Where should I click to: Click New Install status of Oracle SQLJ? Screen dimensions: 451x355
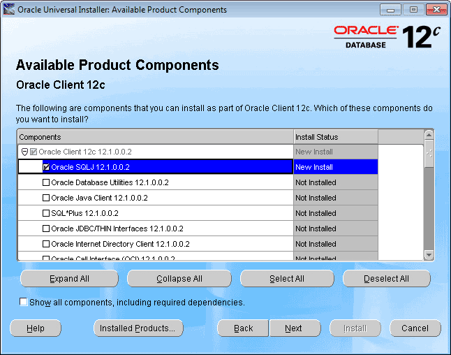coord(336,167)
